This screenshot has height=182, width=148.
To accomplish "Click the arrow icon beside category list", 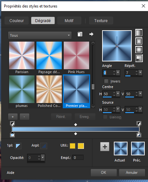I will [91, 34].
